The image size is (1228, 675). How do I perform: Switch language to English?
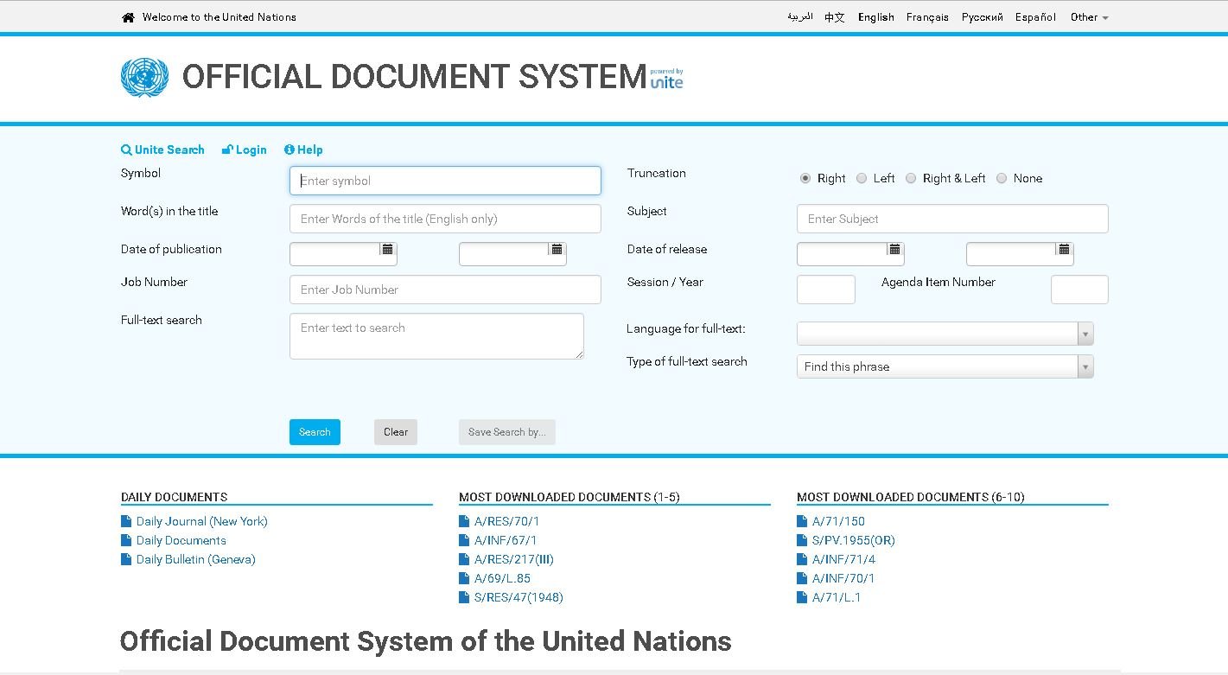point(876,17)
